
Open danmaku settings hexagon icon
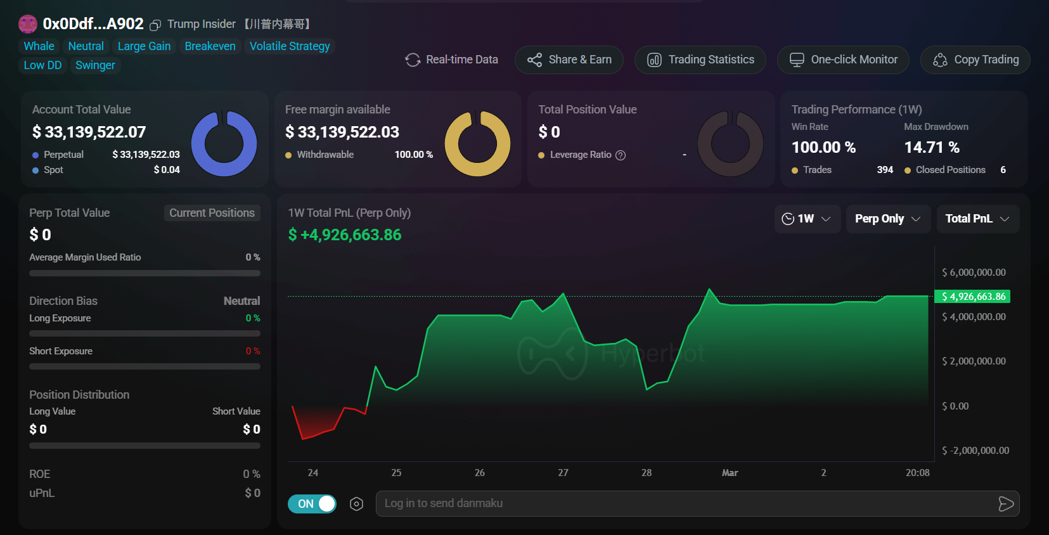pyautogui.click(x=357, y=504)
